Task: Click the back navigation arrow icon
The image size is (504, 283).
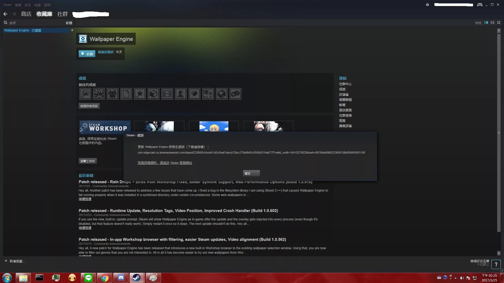Action: tap(6, 14)
